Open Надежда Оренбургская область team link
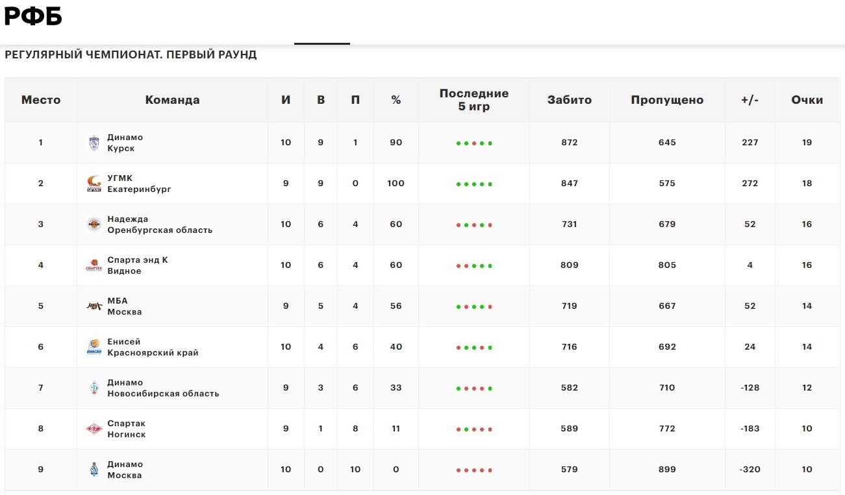The width and height of the screenshot is (845, 495). coord(160,224)
